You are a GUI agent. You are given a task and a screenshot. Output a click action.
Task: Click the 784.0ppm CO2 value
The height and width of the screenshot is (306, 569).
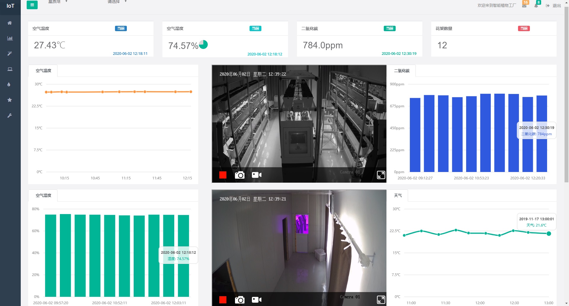tap(323, 45)
